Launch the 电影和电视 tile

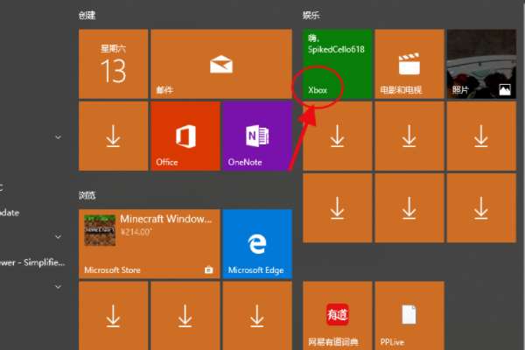click(409, 64)
